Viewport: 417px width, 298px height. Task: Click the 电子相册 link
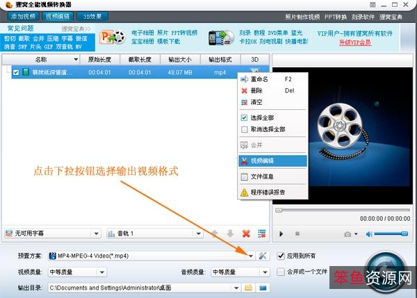[x=142, y=33]
